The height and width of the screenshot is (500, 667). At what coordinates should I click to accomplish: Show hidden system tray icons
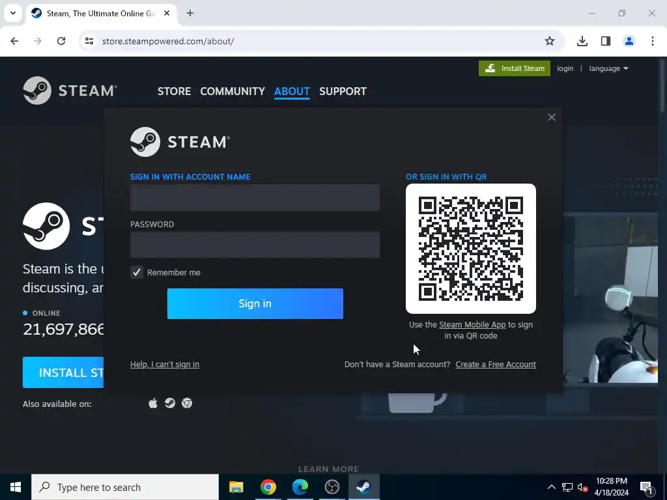pos(551,487)
